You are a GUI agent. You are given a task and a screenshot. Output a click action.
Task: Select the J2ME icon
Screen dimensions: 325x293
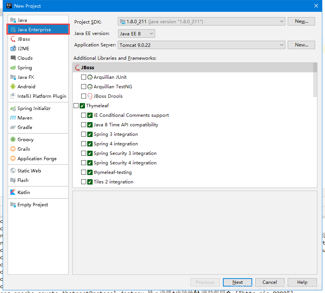tap(13, 49)
